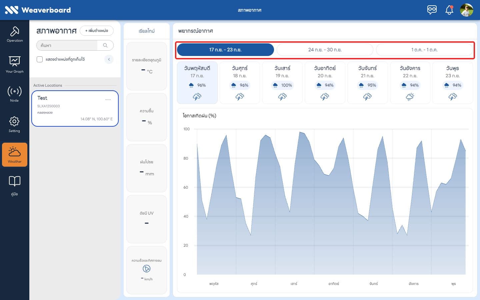Go to the Node section
The height and width of the screenshot is (300, 480).
click(15, 94)
